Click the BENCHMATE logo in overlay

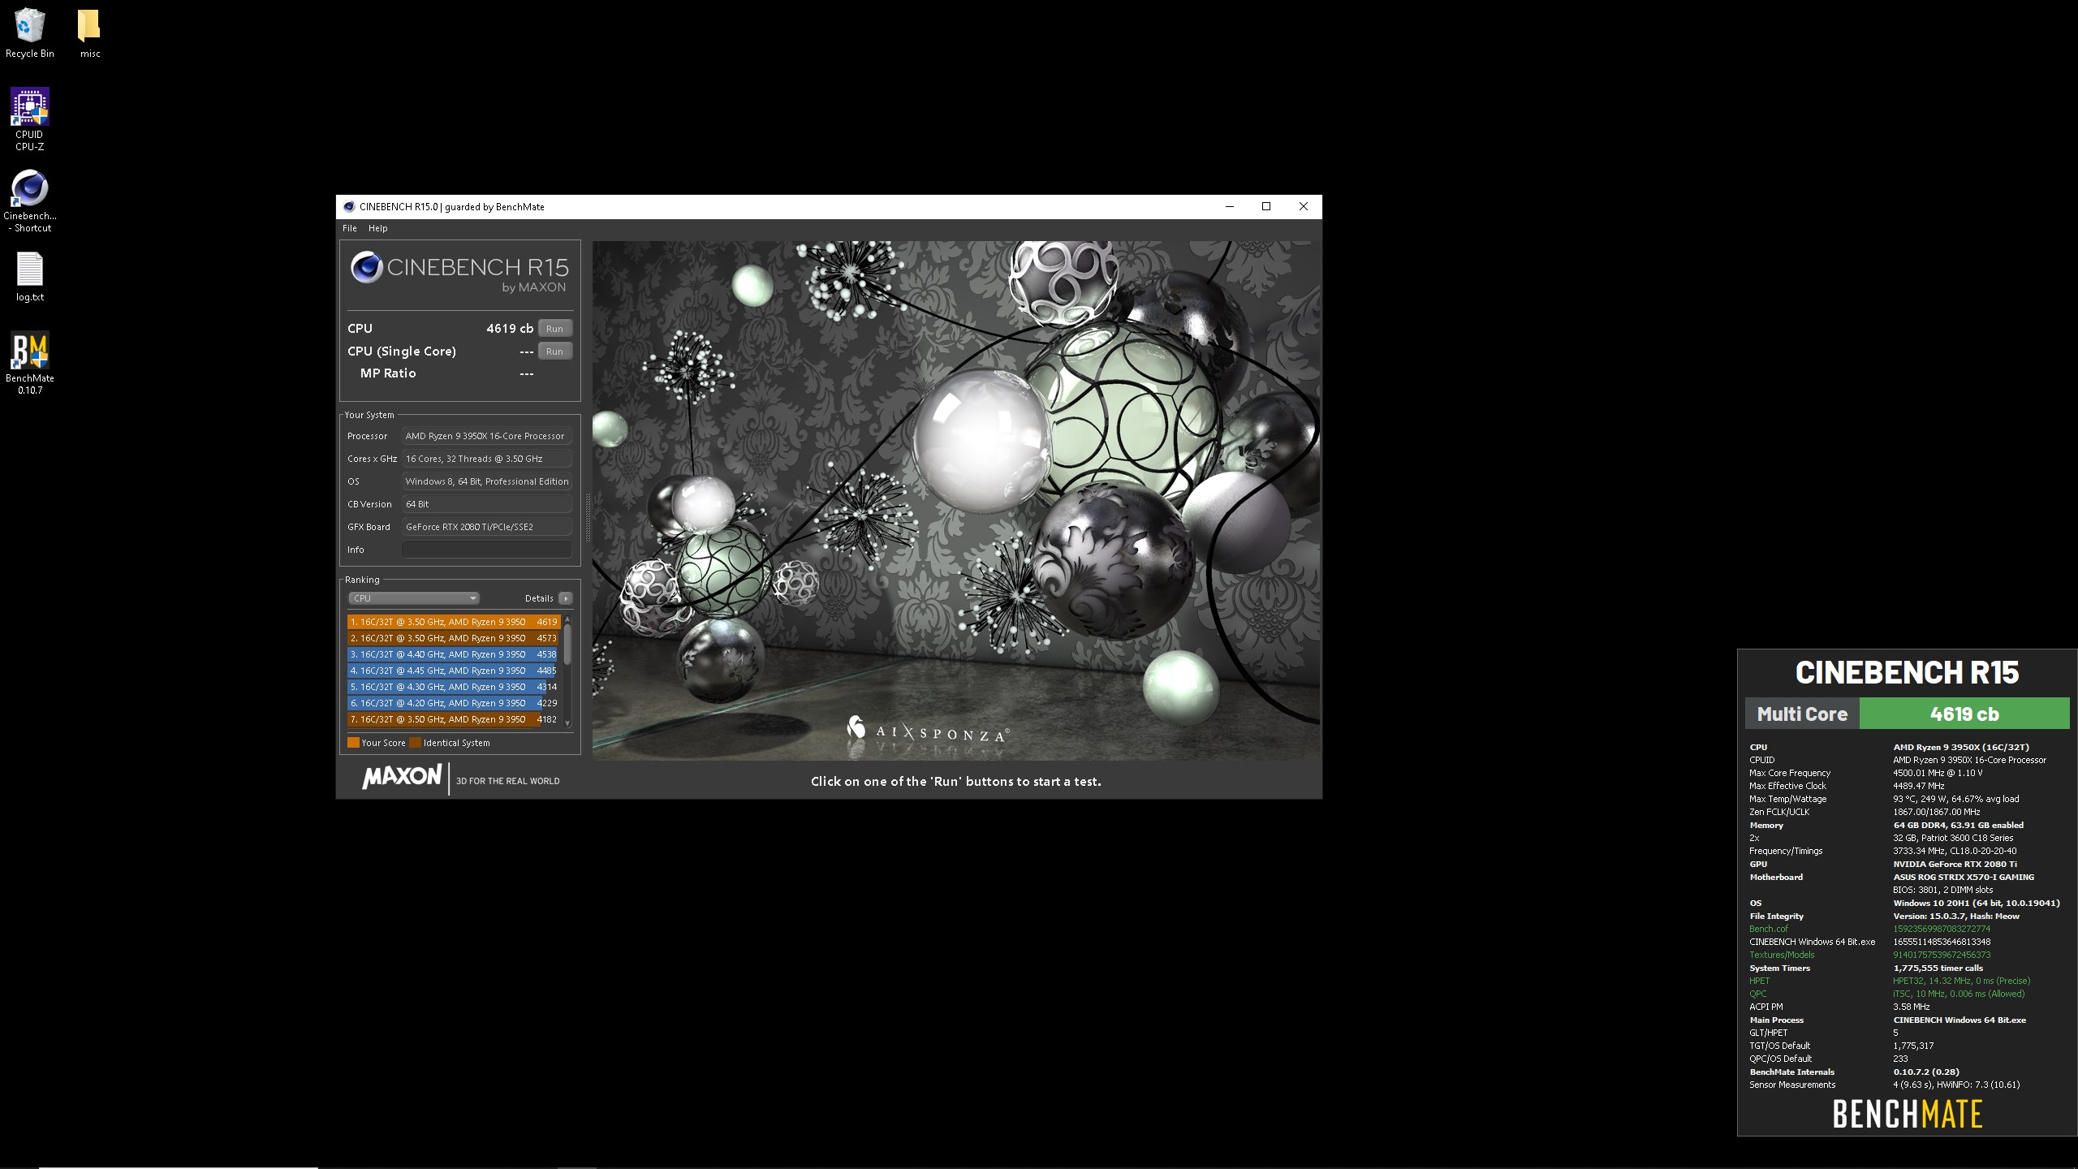tap(1907, 1114)
